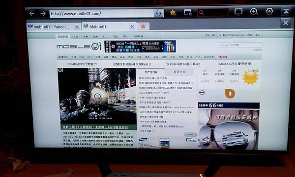Click the blue banner ad beside the logo

(140, 47)
